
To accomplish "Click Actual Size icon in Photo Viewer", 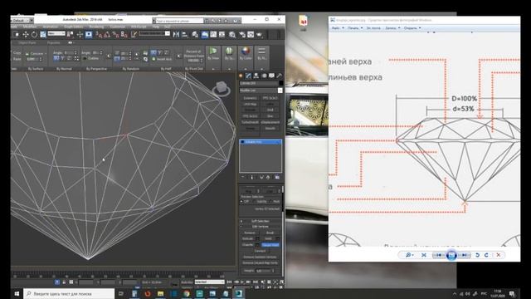I will pos(424,255).
